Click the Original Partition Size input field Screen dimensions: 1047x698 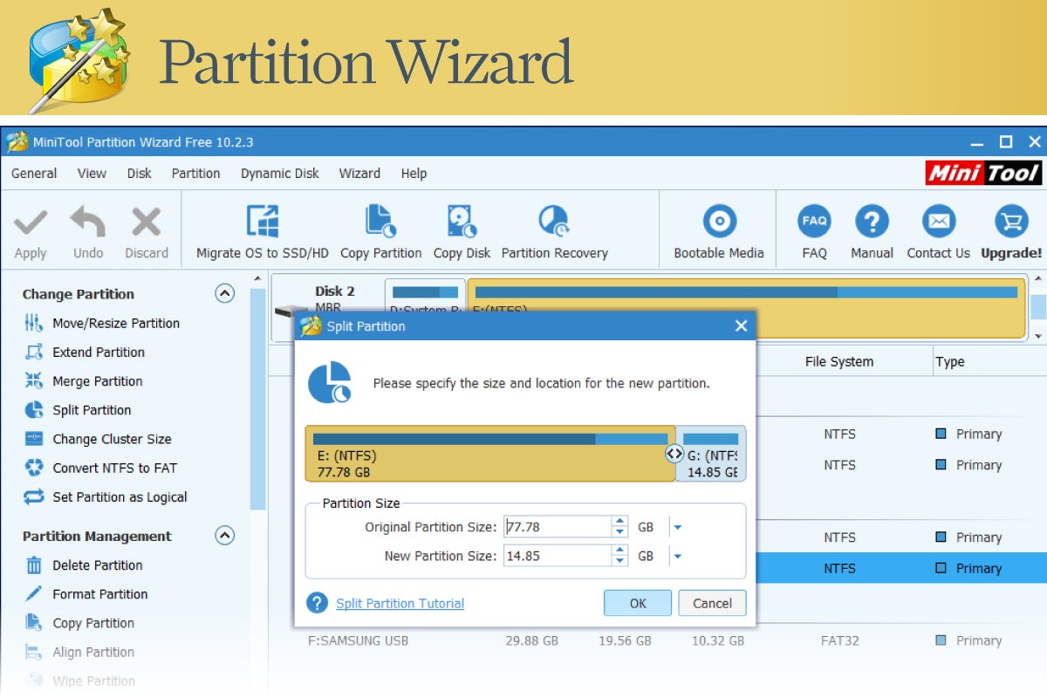pos(558,527)
